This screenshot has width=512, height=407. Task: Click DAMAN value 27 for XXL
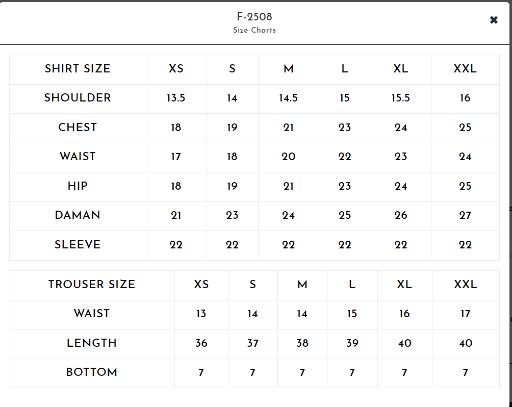(465, 215)
